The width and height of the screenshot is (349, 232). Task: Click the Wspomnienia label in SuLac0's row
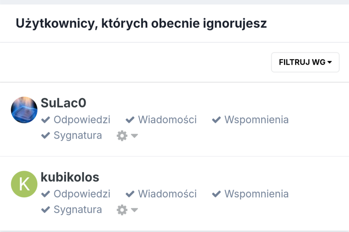click(x=256, y=120)
